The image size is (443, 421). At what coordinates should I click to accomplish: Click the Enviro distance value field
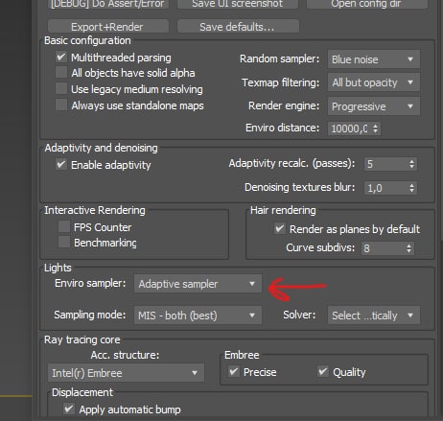point(349,129)
